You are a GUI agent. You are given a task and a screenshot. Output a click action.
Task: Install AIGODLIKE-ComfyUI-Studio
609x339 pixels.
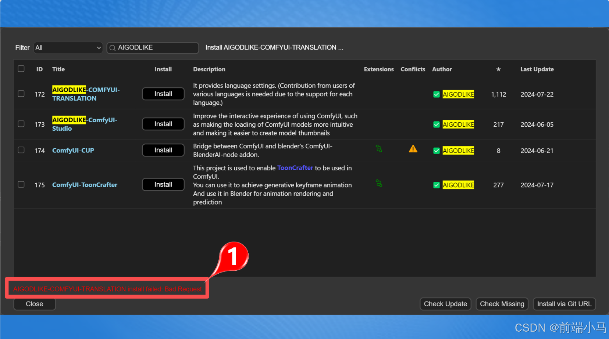pyautogui.click(x=163, y=124)
